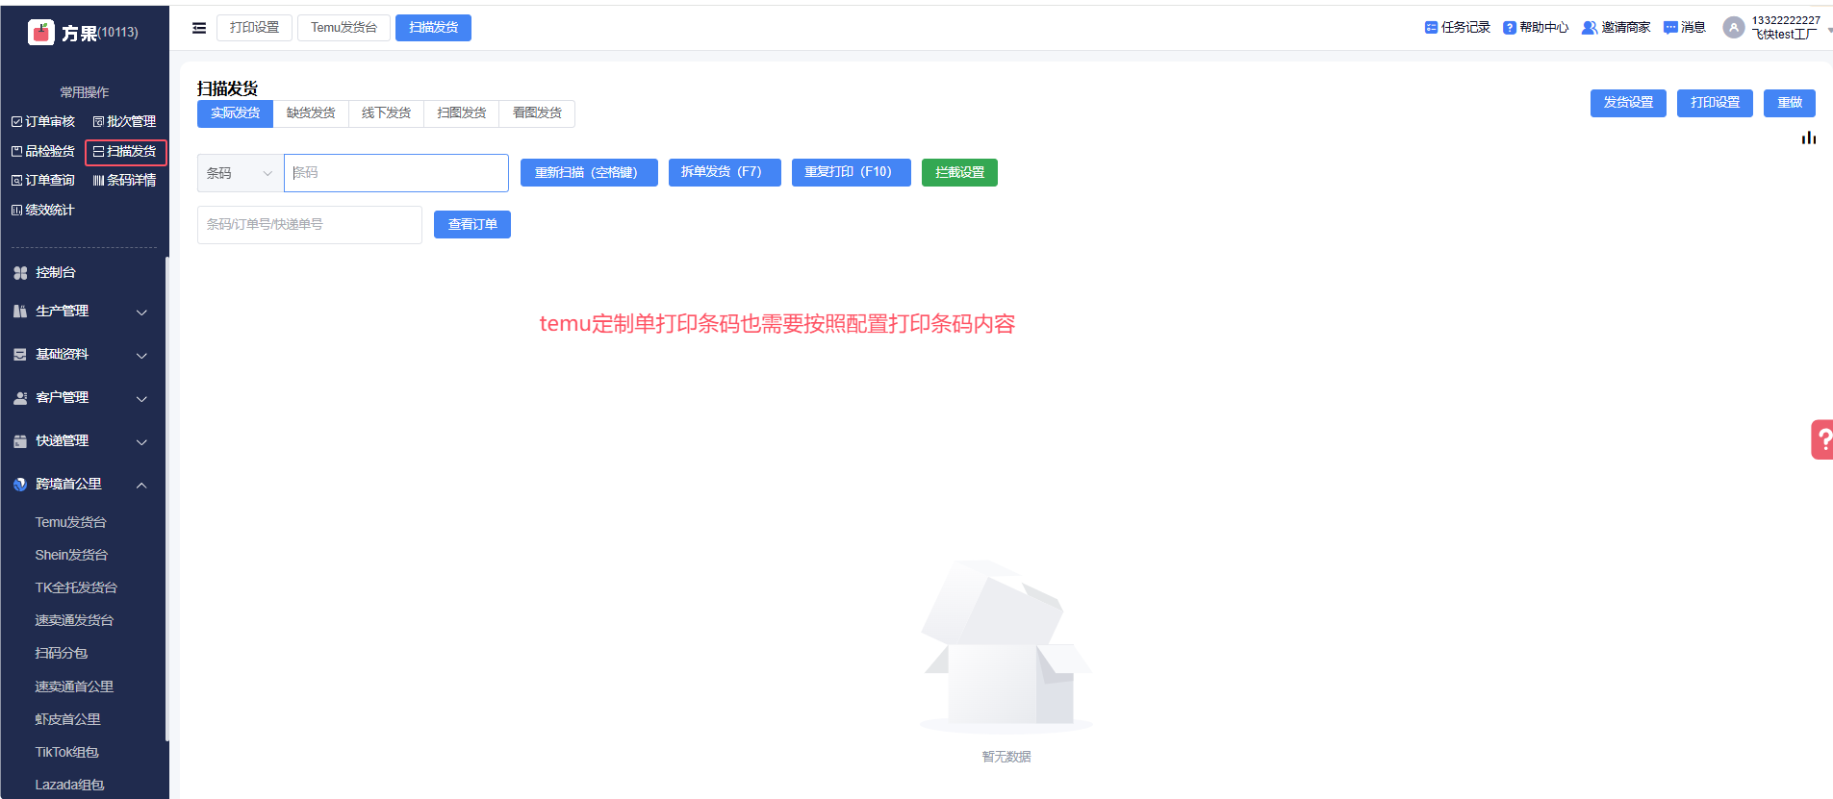The width and height of the screenshot is (1833, 799).
Task: Open 任务记录 task records icon
Action: [1431, 27]
